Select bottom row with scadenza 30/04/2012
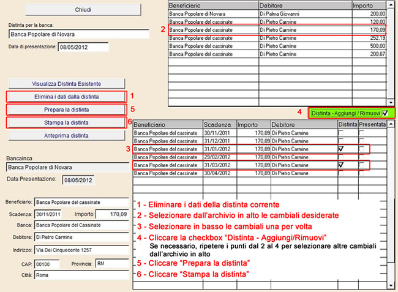The height and width of the screenshot is (292, 398). click(x=260, y=173)
